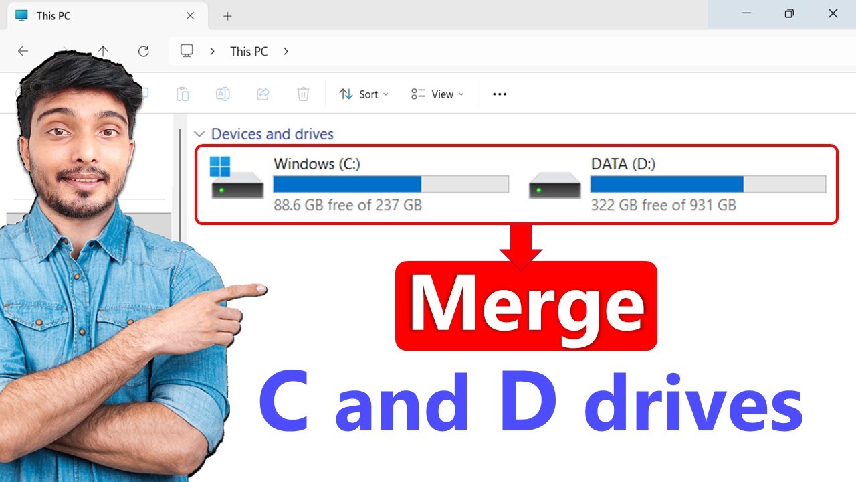Click the Devices and drives heading
856x482 pixels.
[x=272, y=134]
